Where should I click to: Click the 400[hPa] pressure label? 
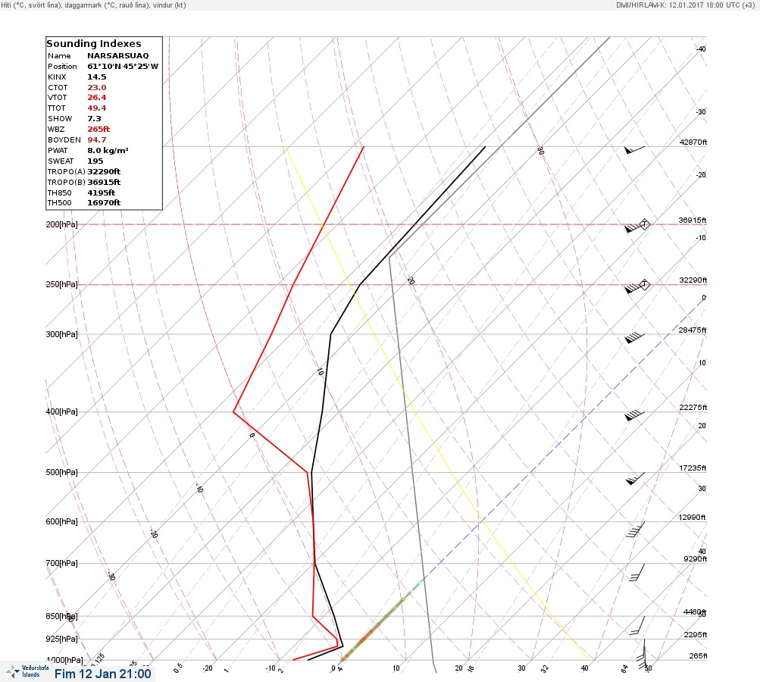coord(61,411)
